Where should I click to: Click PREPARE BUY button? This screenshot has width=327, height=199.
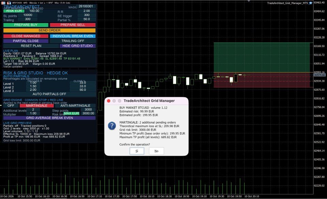pyautogui.click(x=26, y=25)
